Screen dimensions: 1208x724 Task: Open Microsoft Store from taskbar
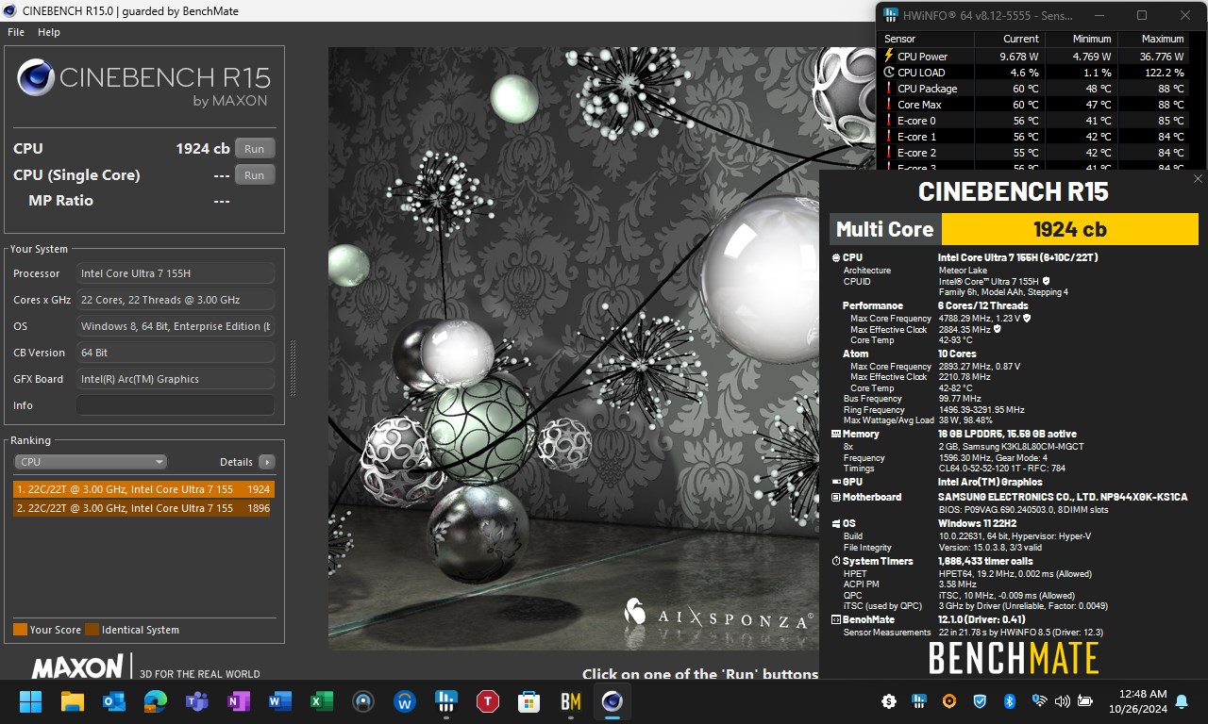pyautogui.click(x=529, y=701)
